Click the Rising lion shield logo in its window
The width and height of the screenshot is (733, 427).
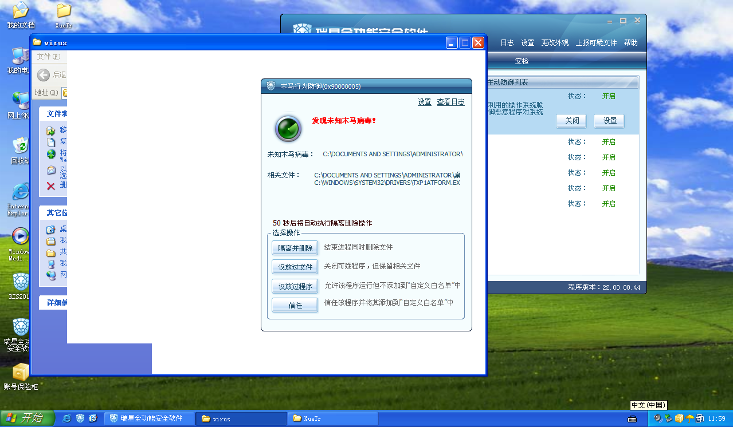click(x=301, y=29)
